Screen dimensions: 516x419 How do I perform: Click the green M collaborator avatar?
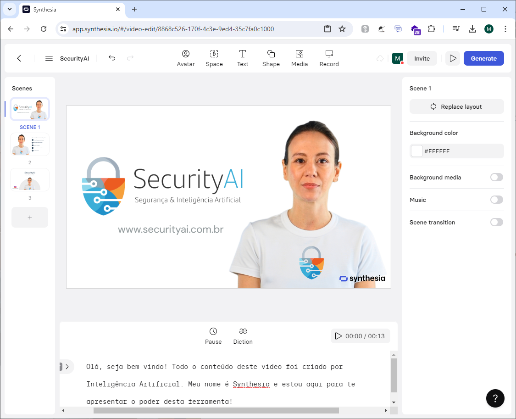pos(398,58)
